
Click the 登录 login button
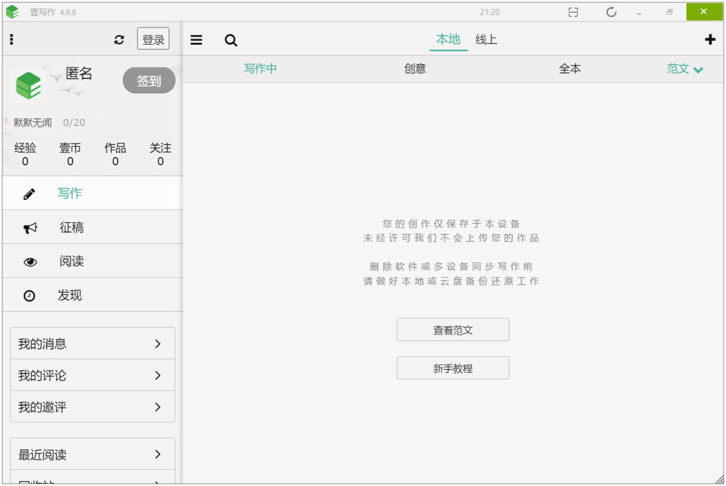[x=153, y=40]
